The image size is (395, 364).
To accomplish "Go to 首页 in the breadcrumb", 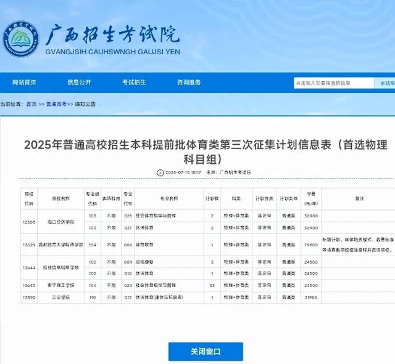I will click(31, 104).
